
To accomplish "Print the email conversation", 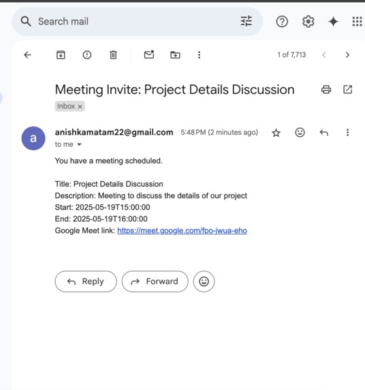I will click(326, 89).
